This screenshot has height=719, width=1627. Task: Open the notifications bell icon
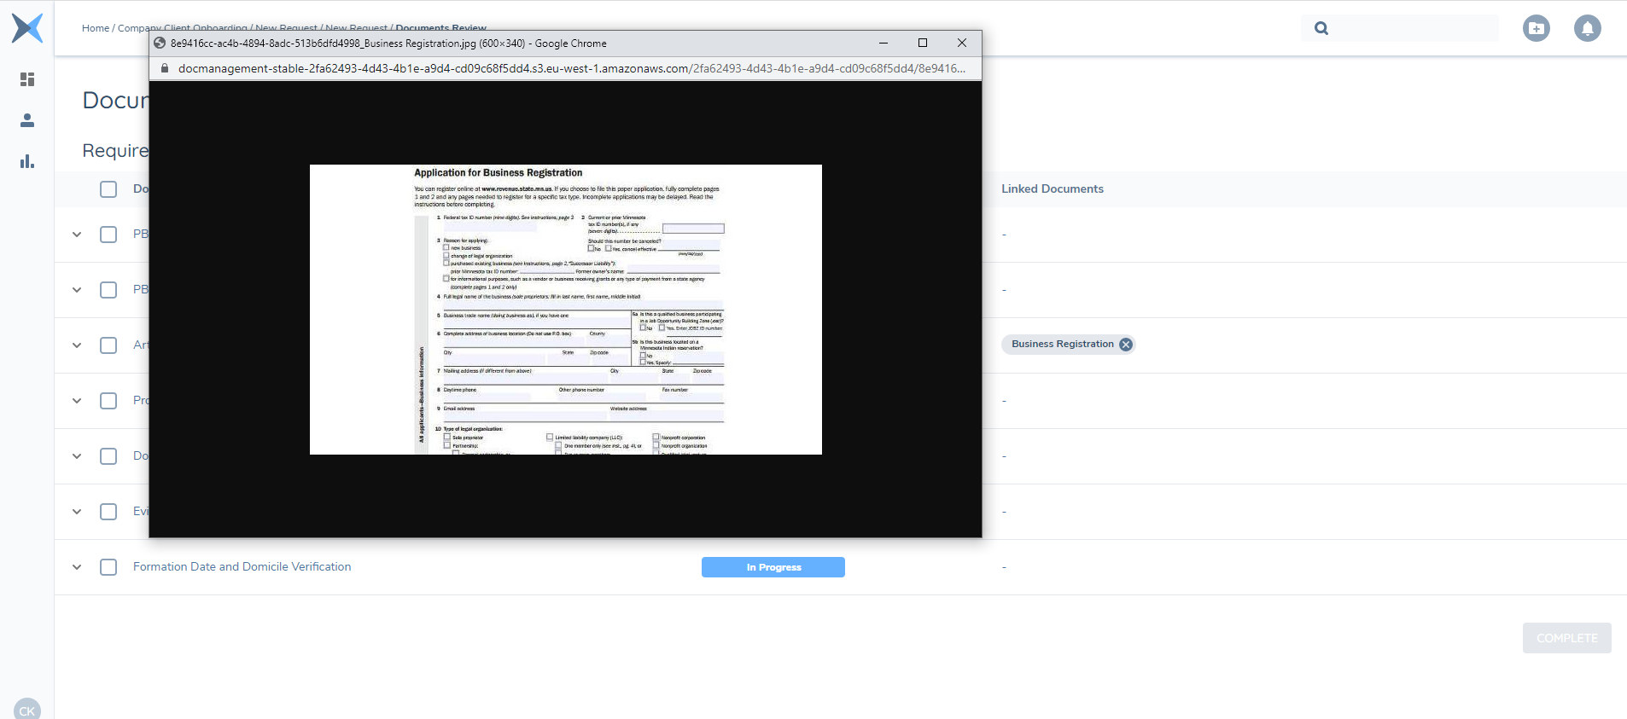coord(1587,28)
